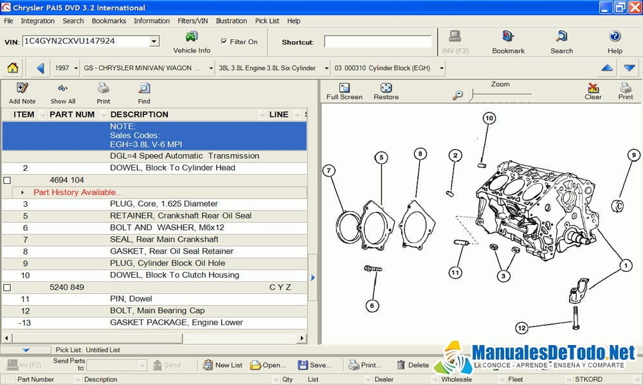Select row PLUG, Cylinder Block Oil Hole
The height and width of the screenshot is (385, 643).
[x=154, y=264]
